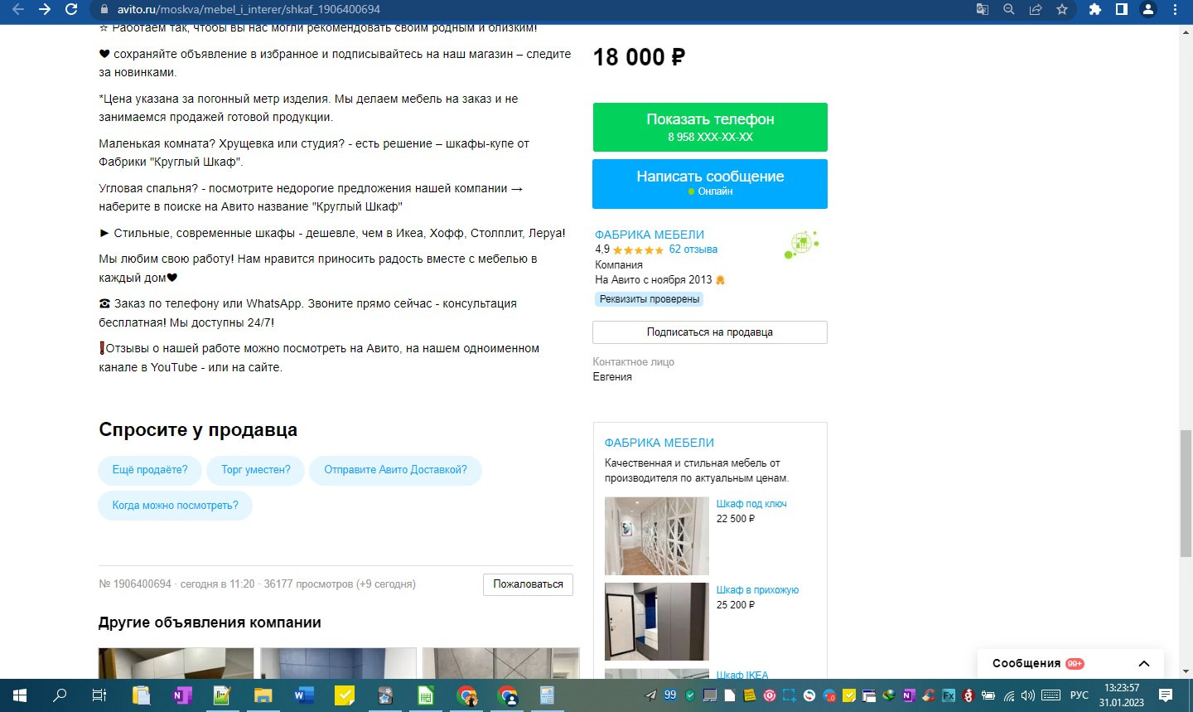Click the battery tray icon
1193x712 pixels.
(988, 695)
